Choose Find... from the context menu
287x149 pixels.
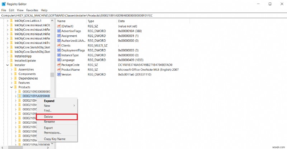tap(57, 110)
